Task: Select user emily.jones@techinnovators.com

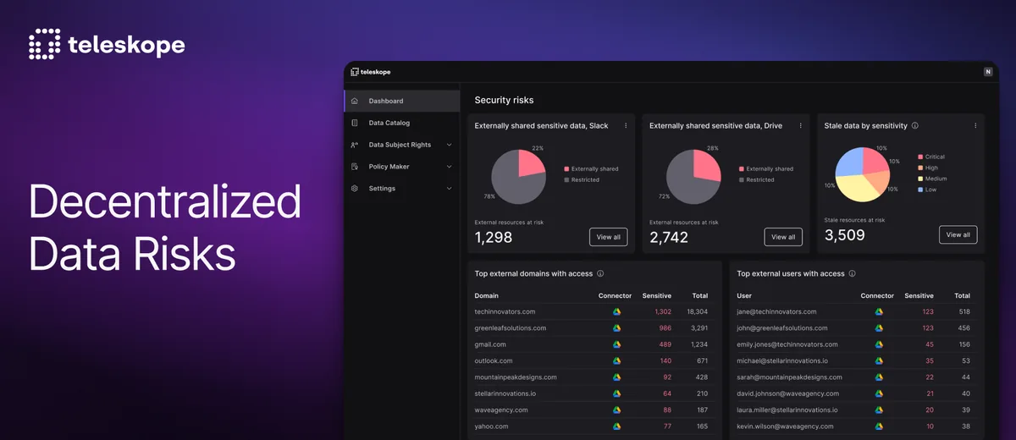Action: (787, 344)
